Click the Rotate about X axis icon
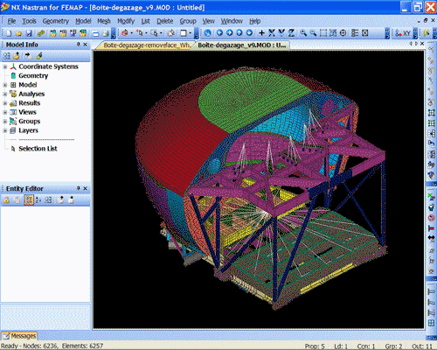Screen dimensions: 437x350 point(272,33)
